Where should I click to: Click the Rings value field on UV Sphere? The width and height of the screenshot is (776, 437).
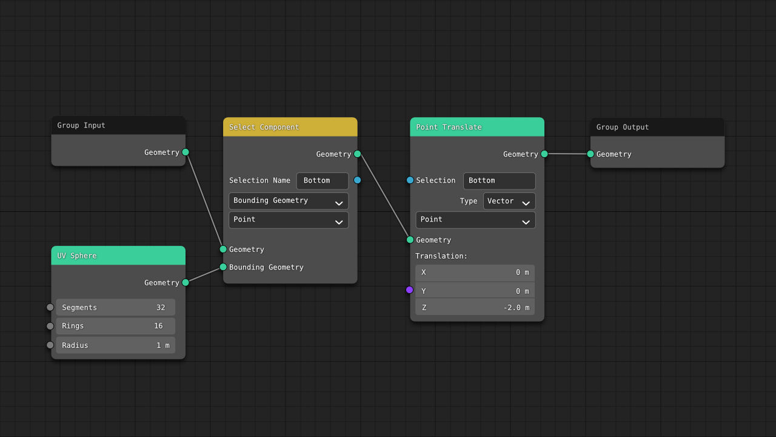[x=116, y=326]
